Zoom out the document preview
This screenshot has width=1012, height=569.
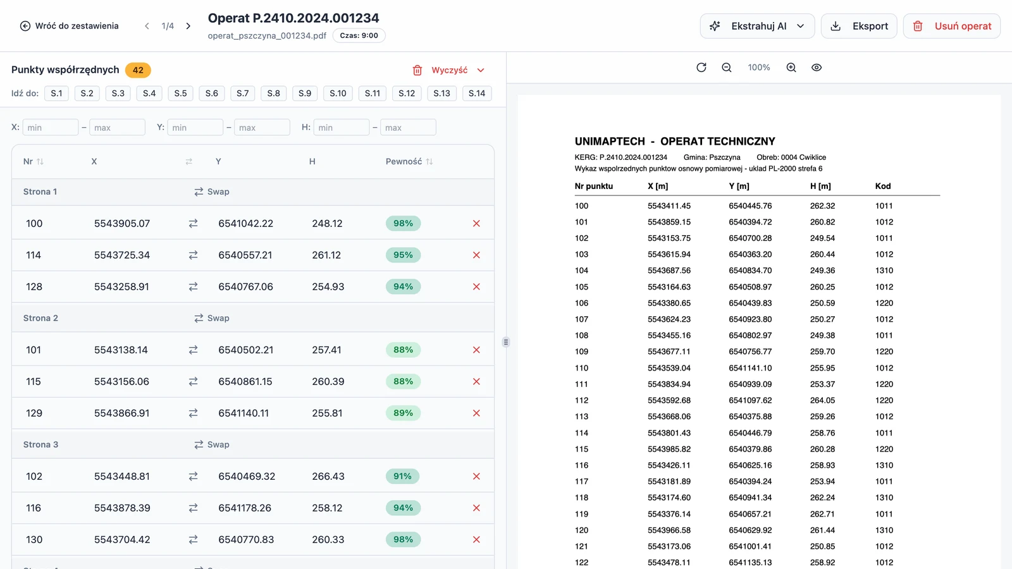pos(727,68)
